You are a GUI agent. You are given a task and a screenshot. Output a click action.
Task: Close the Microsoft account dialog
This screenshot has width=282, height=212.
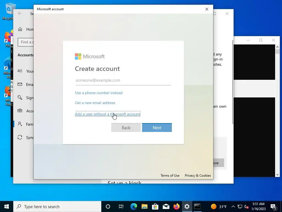point(207,9)
